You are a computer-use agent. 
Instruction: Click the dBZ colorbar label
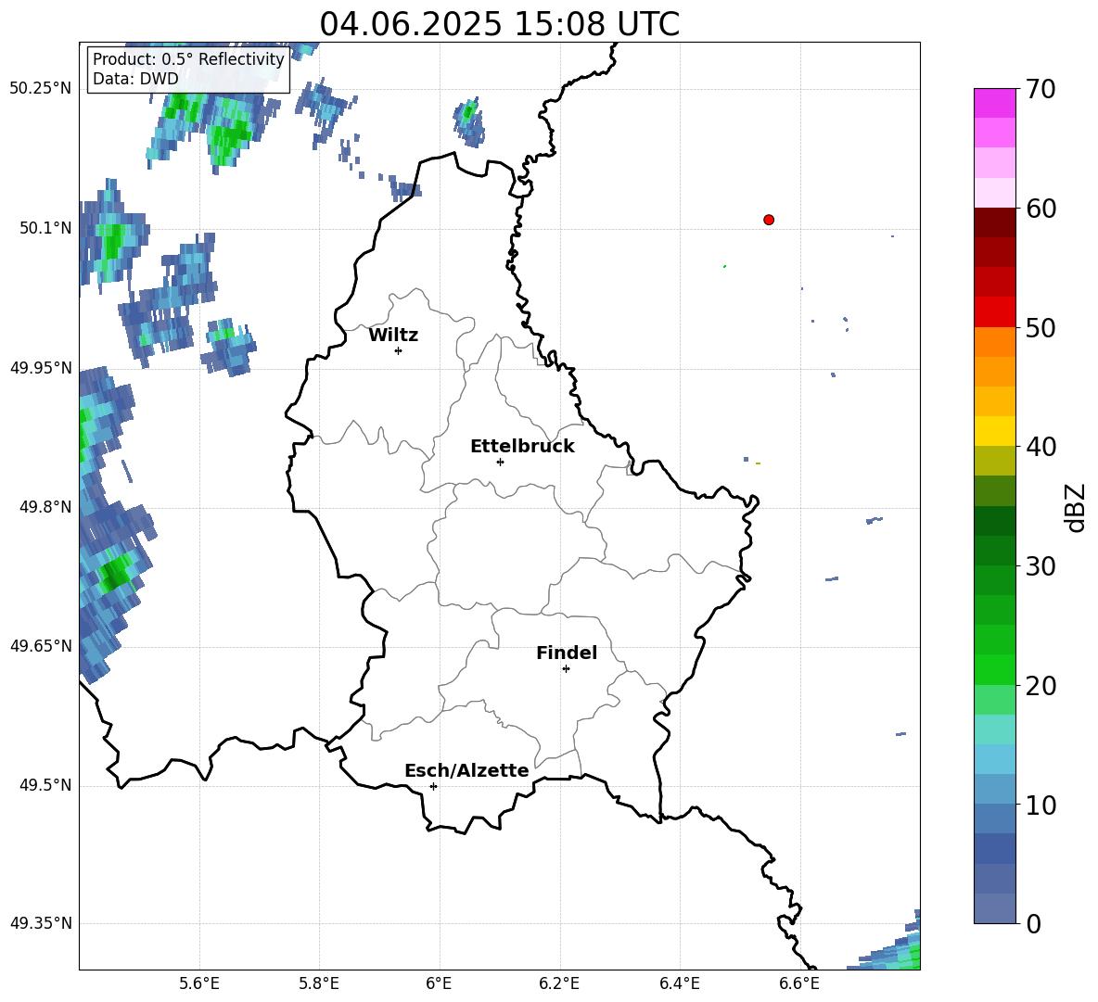[1074, 507]
